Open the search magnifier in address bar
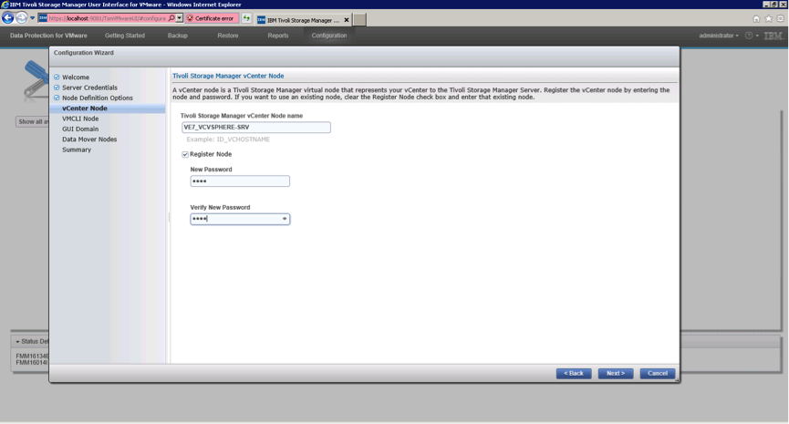789x424 pixels. pos(171,18)
